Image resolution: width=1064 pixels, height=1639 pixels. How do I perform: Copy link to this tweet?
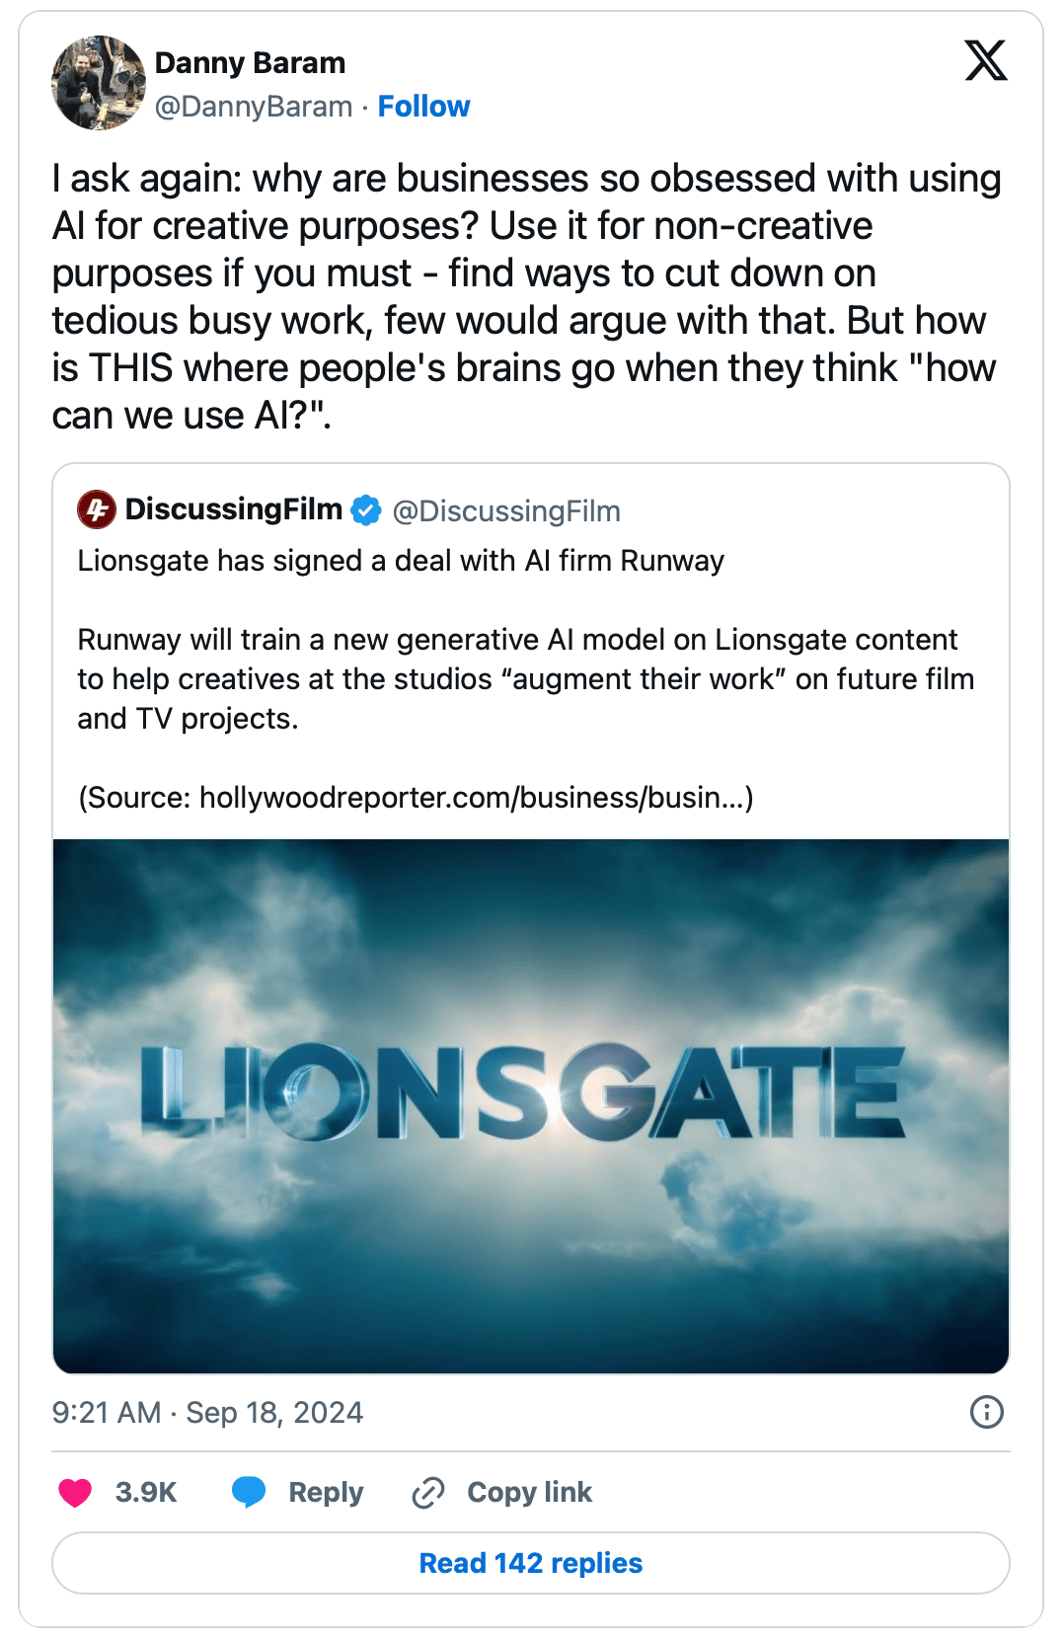coord(529,1492)
